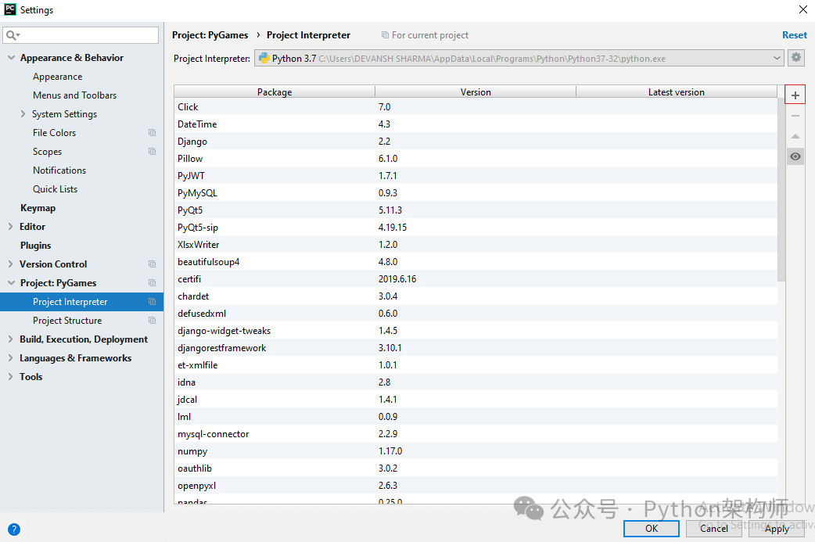
Task: Select the Django package row
Action: coord(476,142)
